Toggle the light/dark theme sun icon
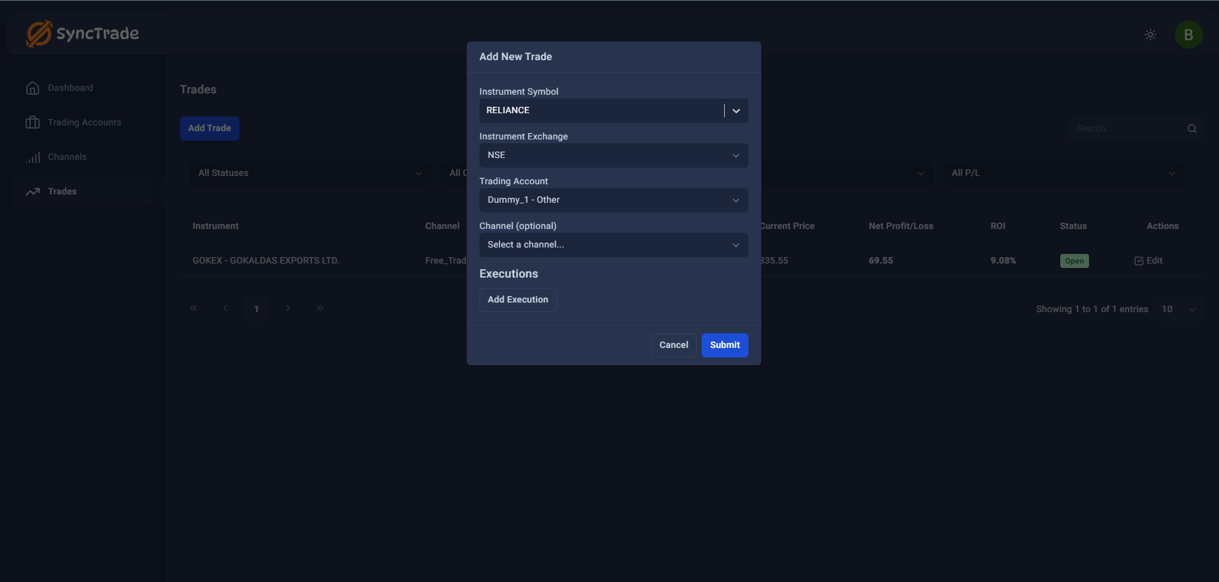The width and height of the screenshot is (1219, 582). [1150, 35]
